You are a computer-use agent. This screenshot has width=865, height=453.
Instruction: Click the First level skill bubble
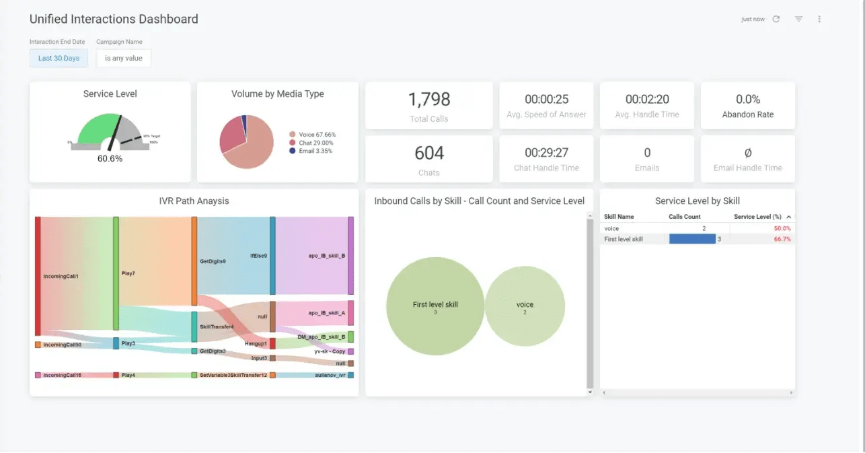(435, 306)
